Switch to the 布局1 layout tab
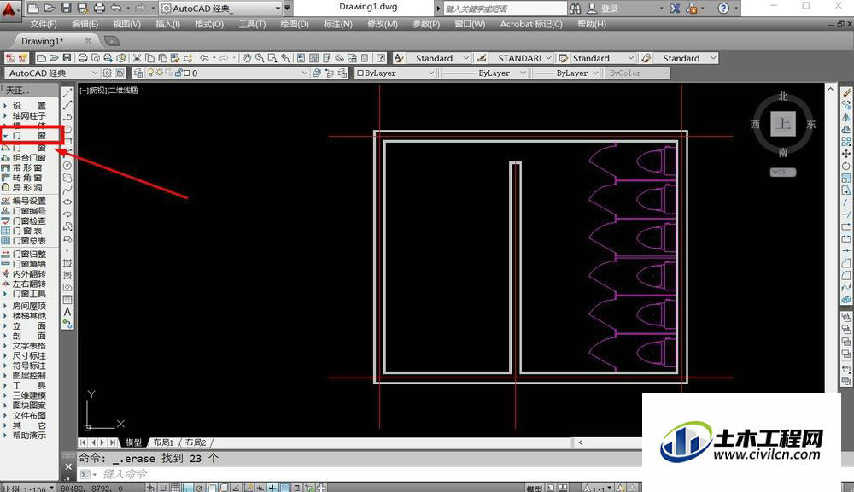The width and height of the screenshot is (854, 492). point(163,442)
